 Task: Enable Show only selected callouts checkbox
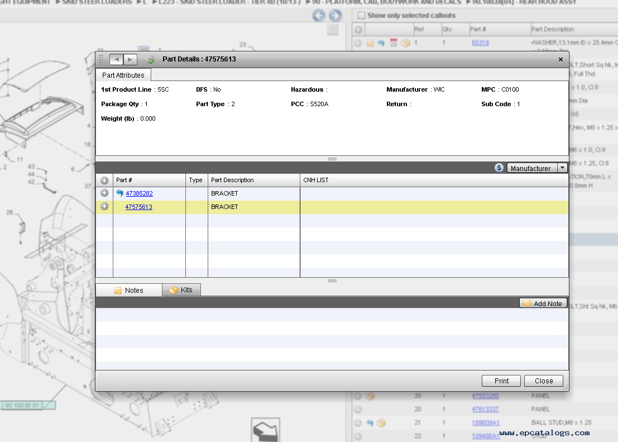coord(361,16)
